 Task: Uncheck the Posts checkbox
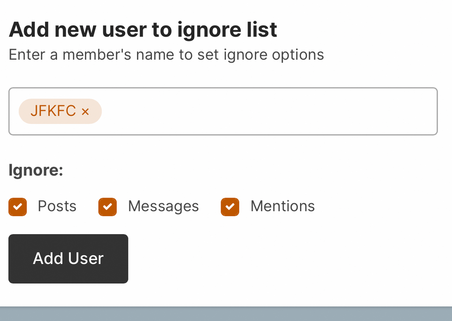click(18, 207)
